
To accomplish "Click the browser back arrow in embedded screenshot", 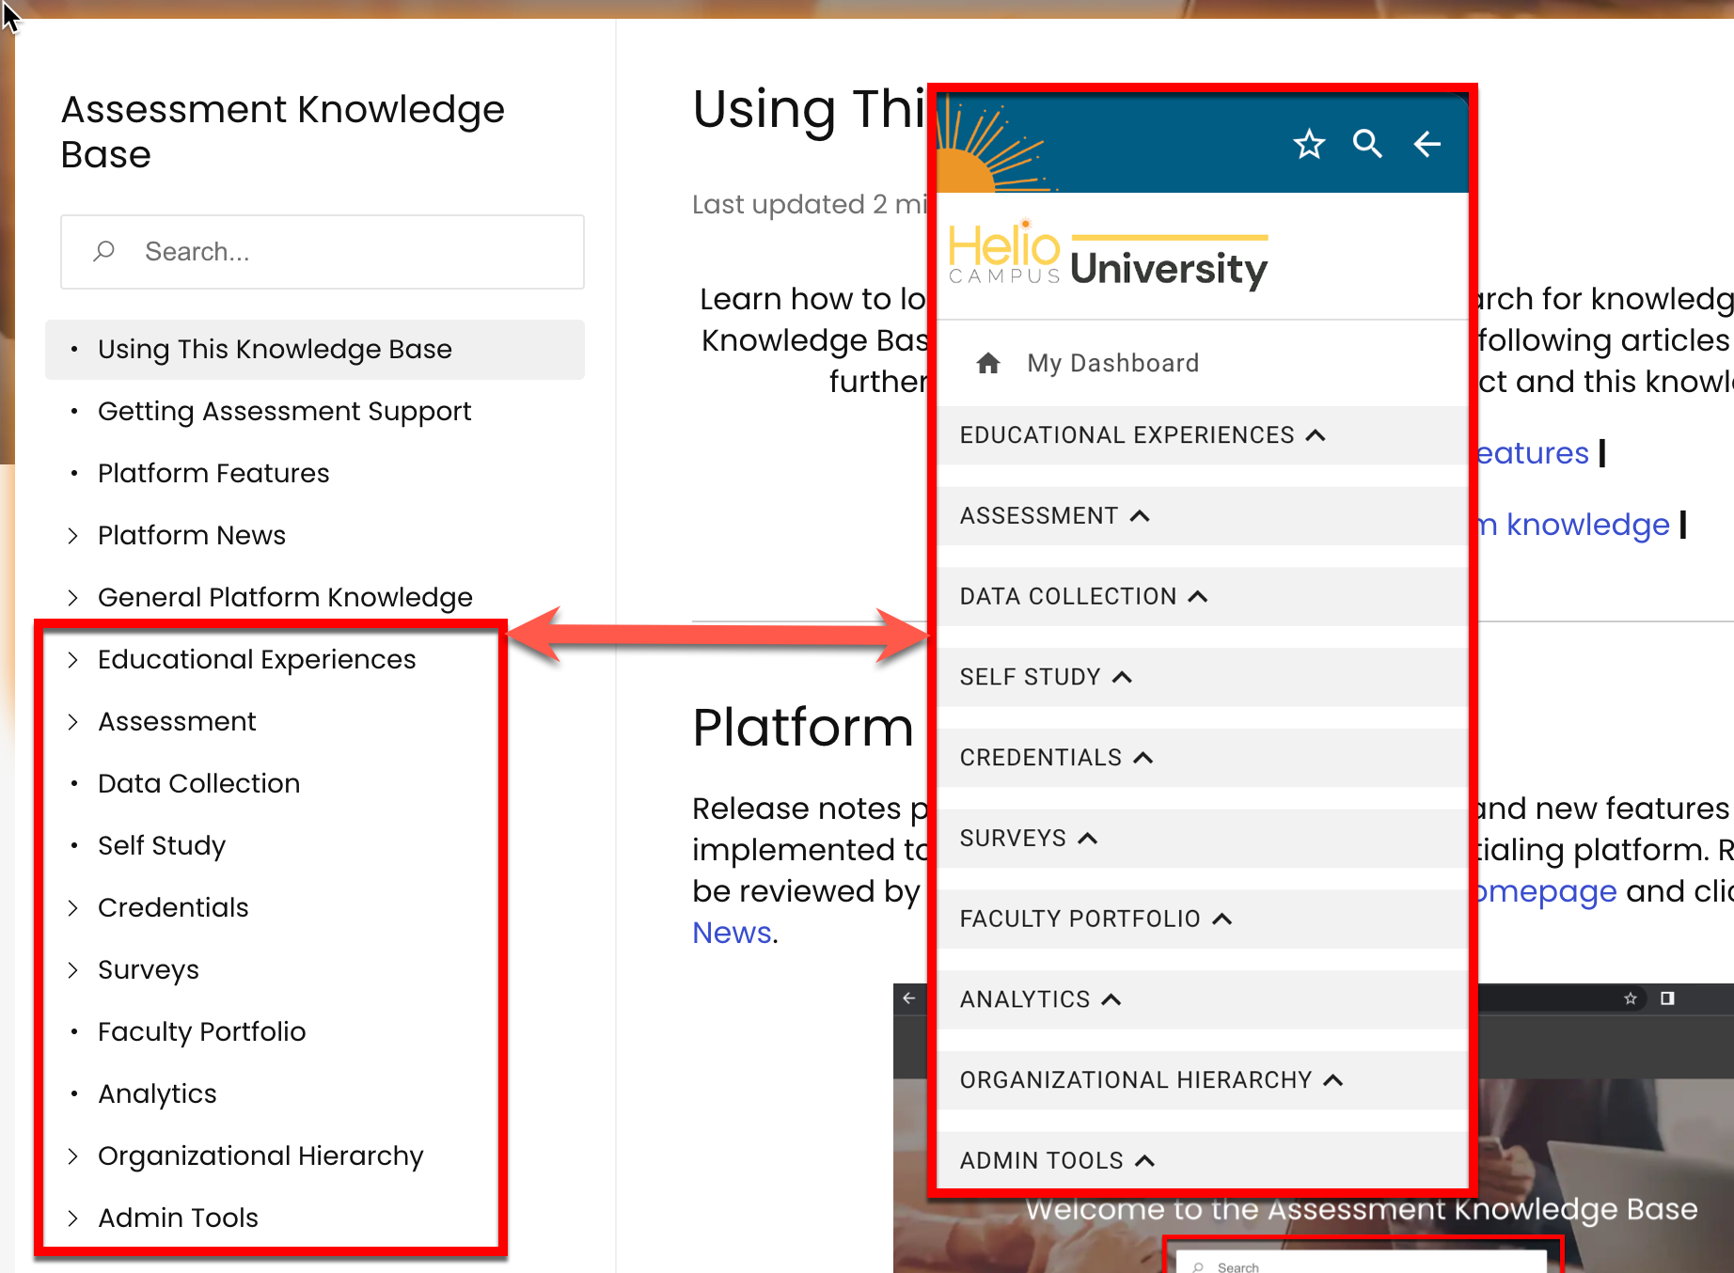I will coord(908,998).
